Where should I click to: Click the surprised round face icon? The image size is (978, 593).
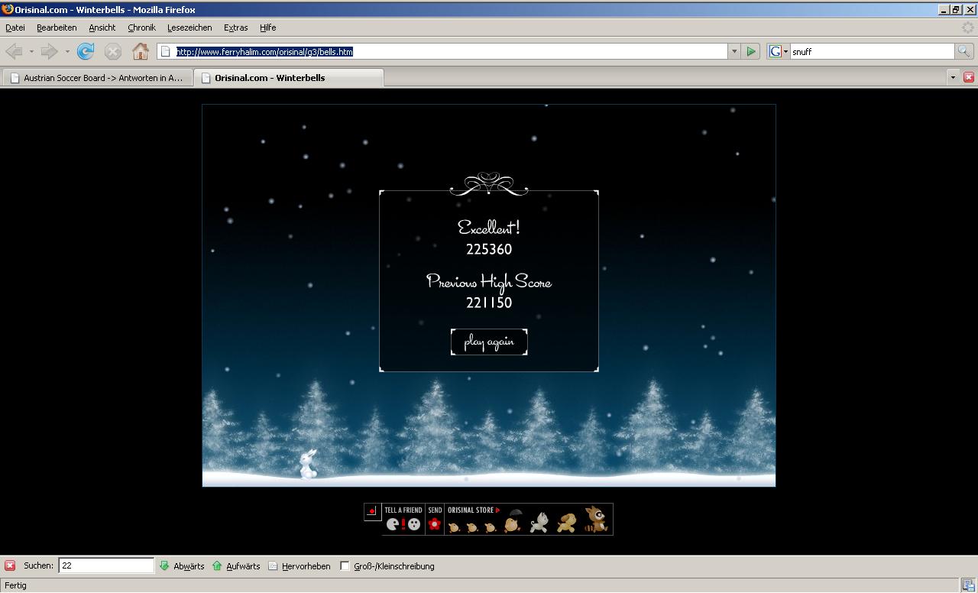coord(414,524)
